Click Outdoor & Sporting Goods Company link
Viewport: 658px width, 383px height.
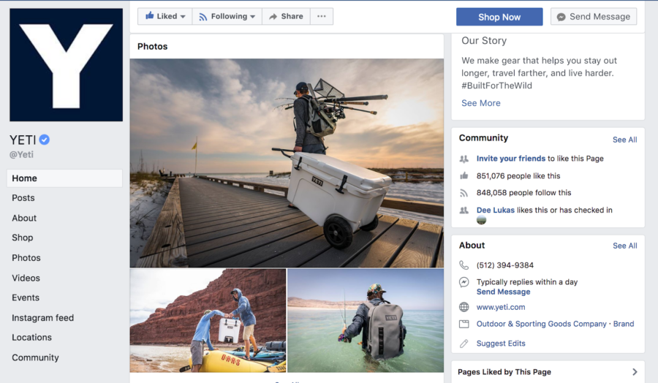coord(541,324)
